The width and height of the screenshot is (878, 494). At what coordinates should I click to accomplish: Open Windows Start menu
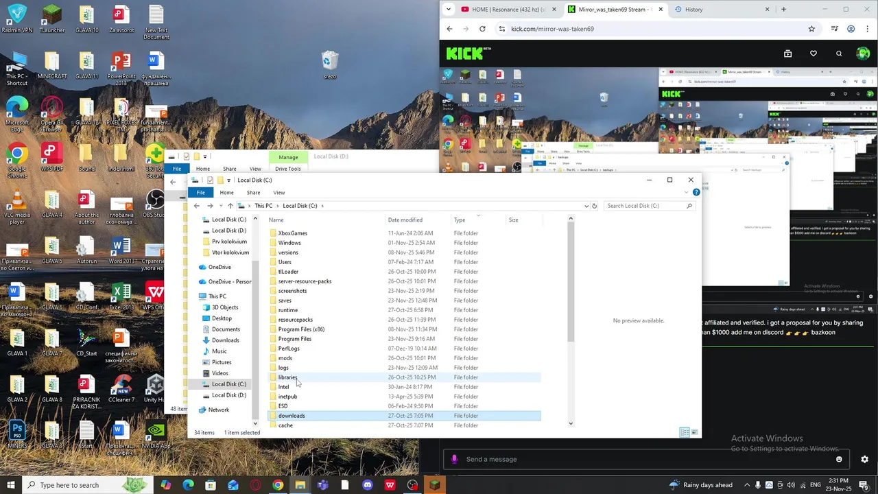point(10,485)
